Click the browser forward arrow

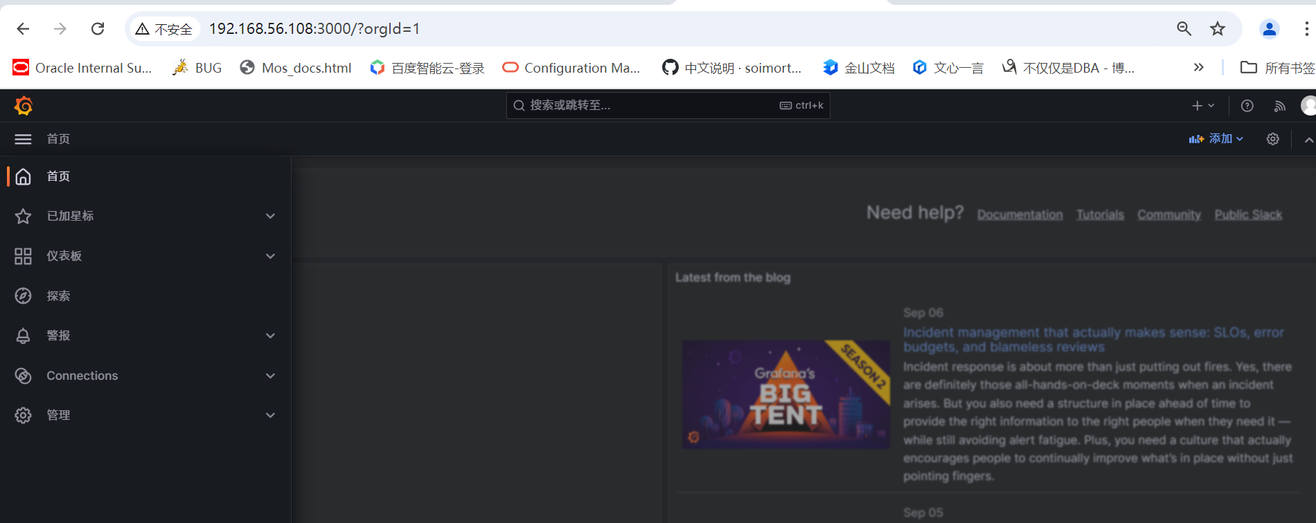click(60, 28)
